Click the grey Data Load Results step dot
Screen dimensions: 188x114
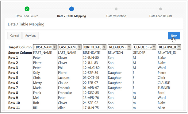pyautogui.click(x=160, y=9)
